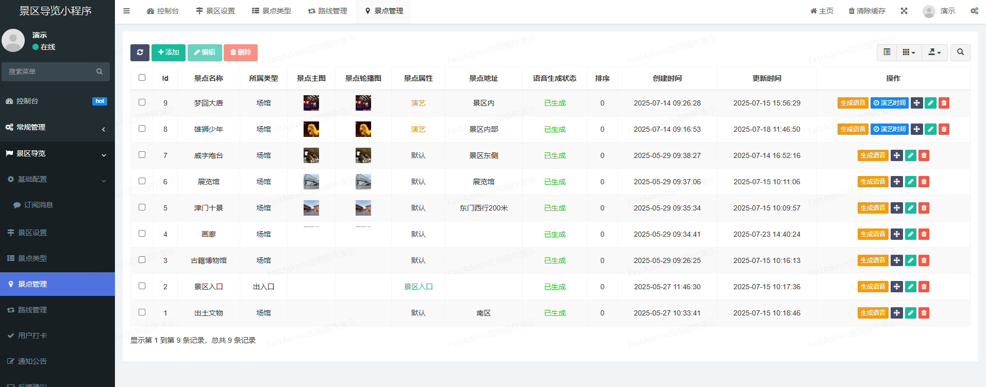Click the red trash icon for 梦回大唐
986x387 pixels.
(944, 103)
